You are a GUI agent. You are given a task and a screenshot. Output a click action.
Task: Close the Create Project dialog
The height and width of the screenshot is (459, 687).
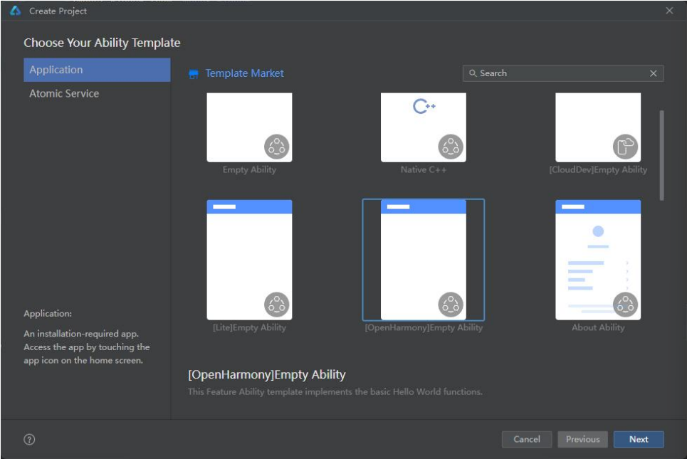click(669, 11)
